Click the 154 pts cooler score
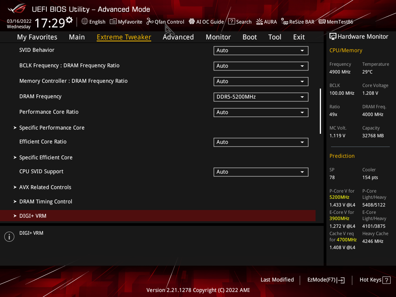Screen dimensions: 396x297 coord(370,178)
